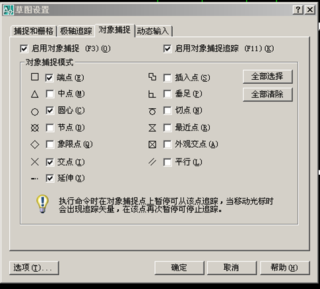Viewport: 320px width, 289px height.
Task: Check the 切点 (N) tangent checkbox
Action: [x=168, y=111]
